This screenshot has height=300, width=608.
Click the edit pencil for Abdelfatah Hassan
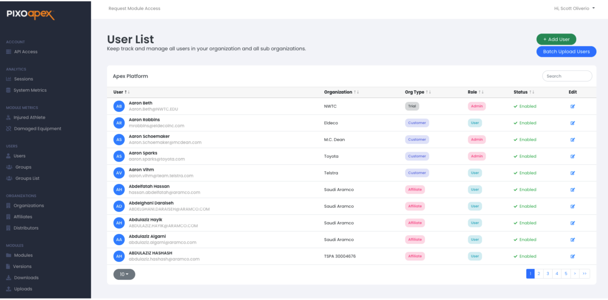[573, 190]
